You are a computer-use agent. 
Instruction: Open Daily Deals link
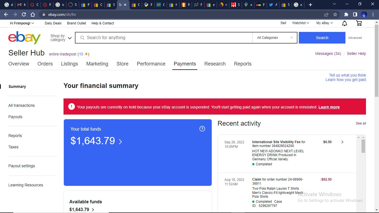click(x=53, y=23)
